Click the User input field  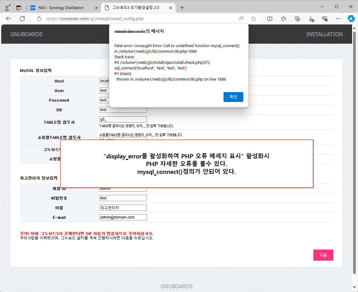[104, 91]
